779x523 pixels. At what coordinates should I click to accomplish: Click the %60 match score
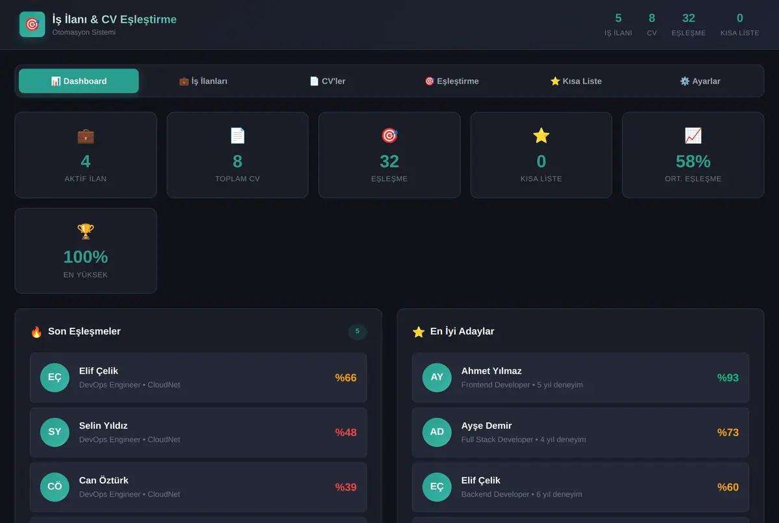(728, 487)
